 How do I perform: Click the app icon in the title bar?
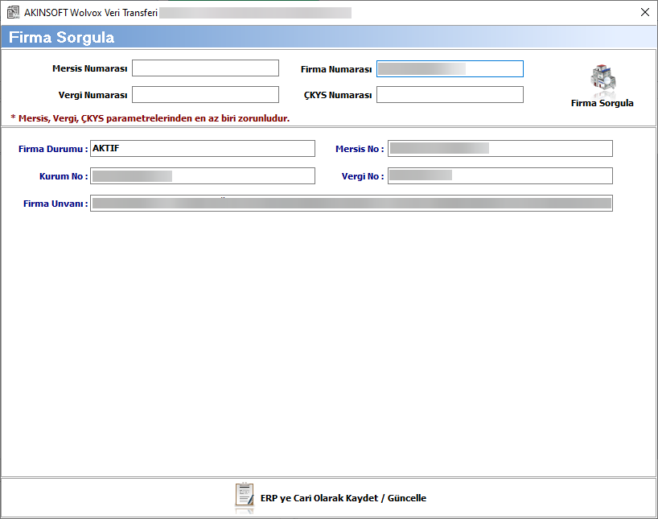coord(13,13)
